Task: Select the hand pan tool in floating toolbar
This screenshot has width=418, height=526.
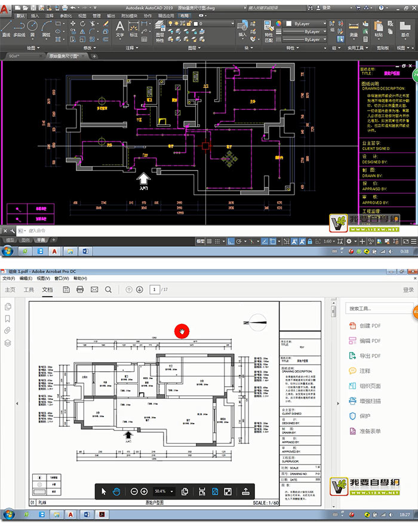Action: coord(116,491)
